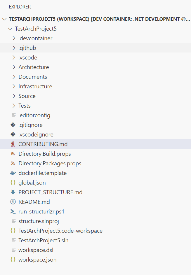Click the git icon beside .gitignore

pyautogui.click(x=13, y=125)
